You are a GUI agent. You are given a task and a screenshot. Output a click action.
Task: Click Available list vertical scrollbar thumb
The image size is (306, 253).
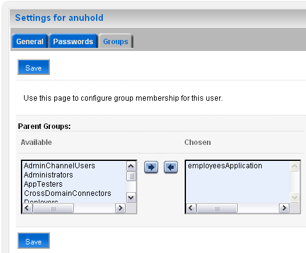[x=131, y=176]
